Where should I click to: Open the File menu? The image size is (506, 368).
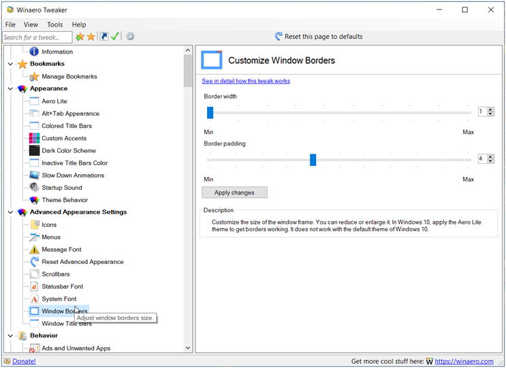pos(10,24)
